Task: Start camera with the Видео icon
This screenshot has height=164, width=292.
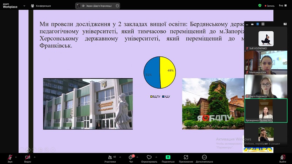Action: pyautogui.click(x=28, y=157)
